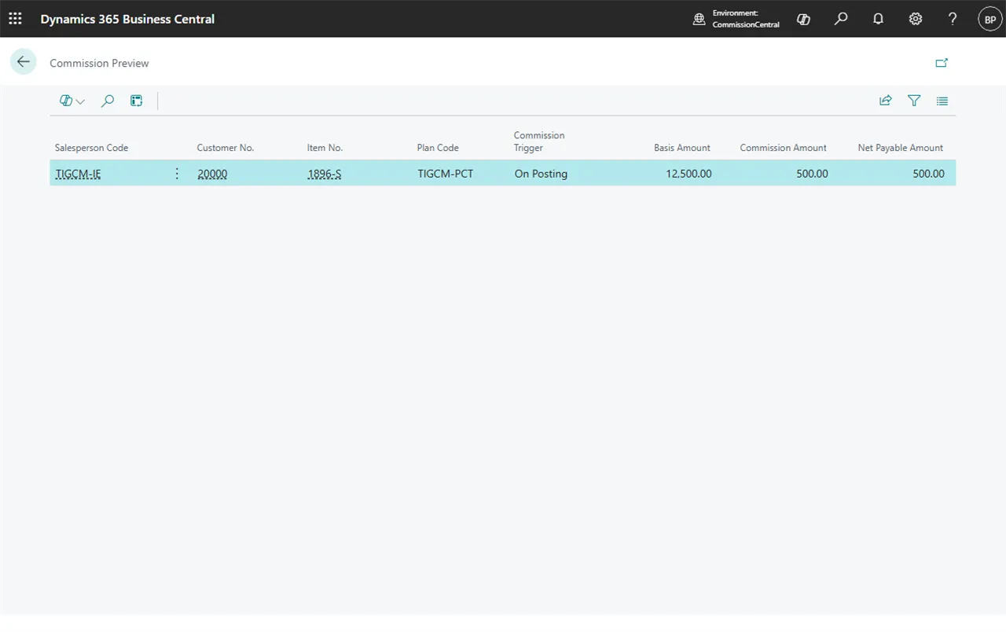Open the Tell Me search magnifier
Viewport: 1006px width, 632px height.
[841, 19]
